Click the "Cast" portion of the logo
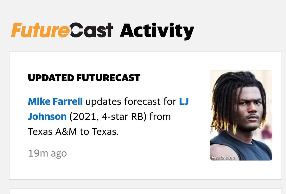 (x=91, y=30)
